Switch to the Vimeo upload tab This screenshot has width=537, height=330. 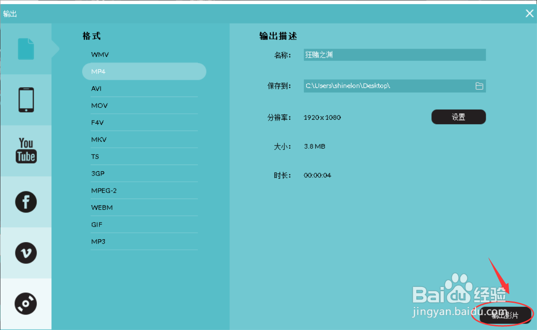(26, 253)
